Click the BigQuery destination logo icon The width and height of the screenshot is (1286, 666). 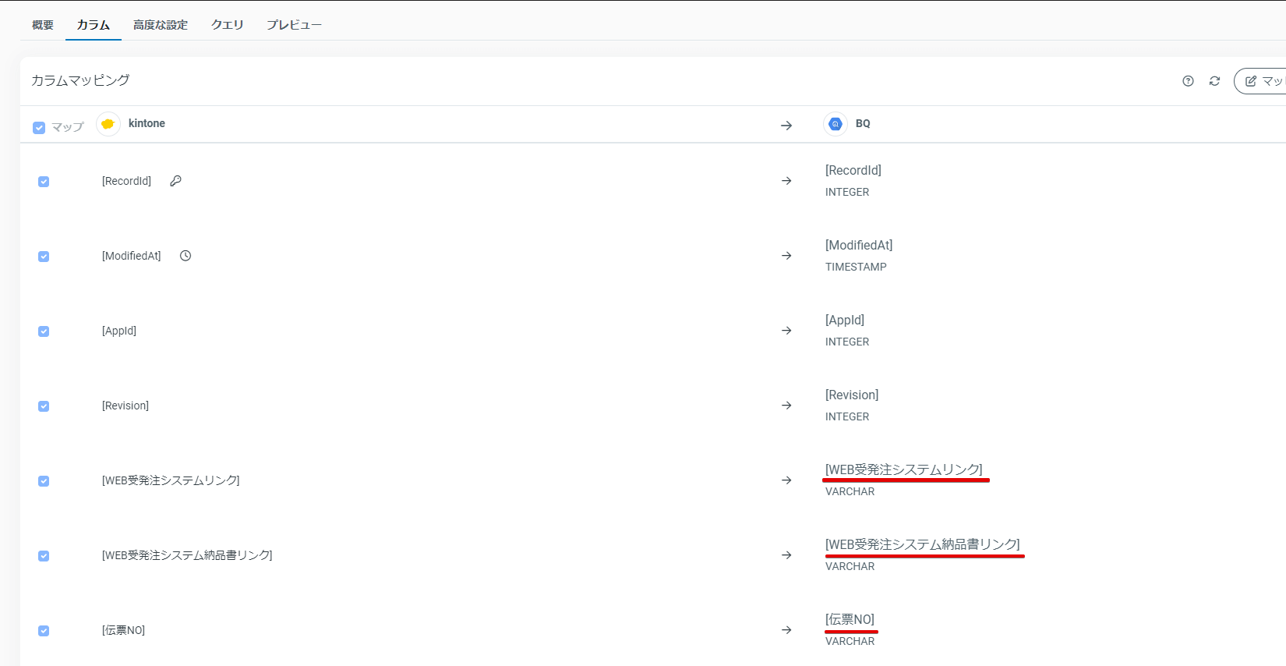coord(836,124)
